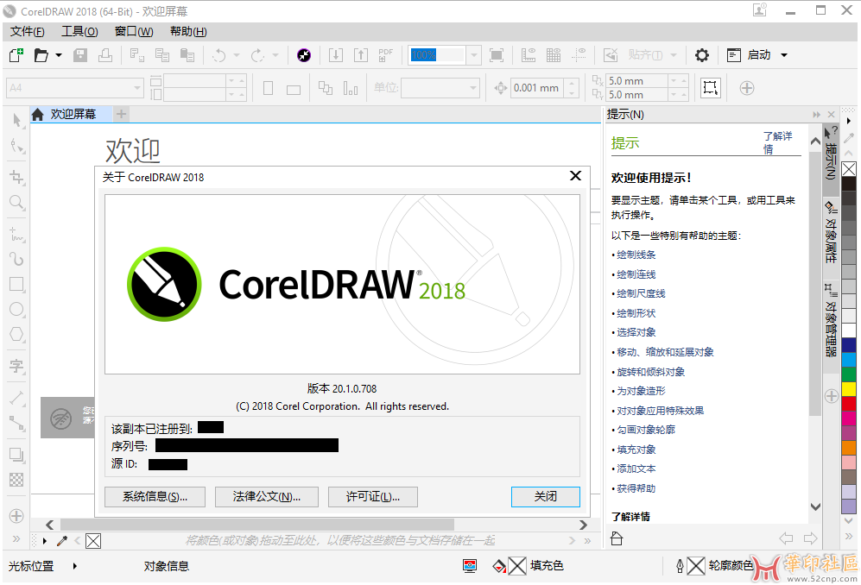Image resolution: width=861 pixels, height=585 pixels.
Task: Close About CorelDRAW 2018 dialog with X
Action: click(x=575, y=176)
